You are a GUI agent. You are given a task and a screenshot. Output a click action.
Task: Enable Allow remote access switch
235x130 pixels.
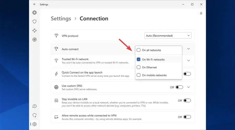coord(187,117)
